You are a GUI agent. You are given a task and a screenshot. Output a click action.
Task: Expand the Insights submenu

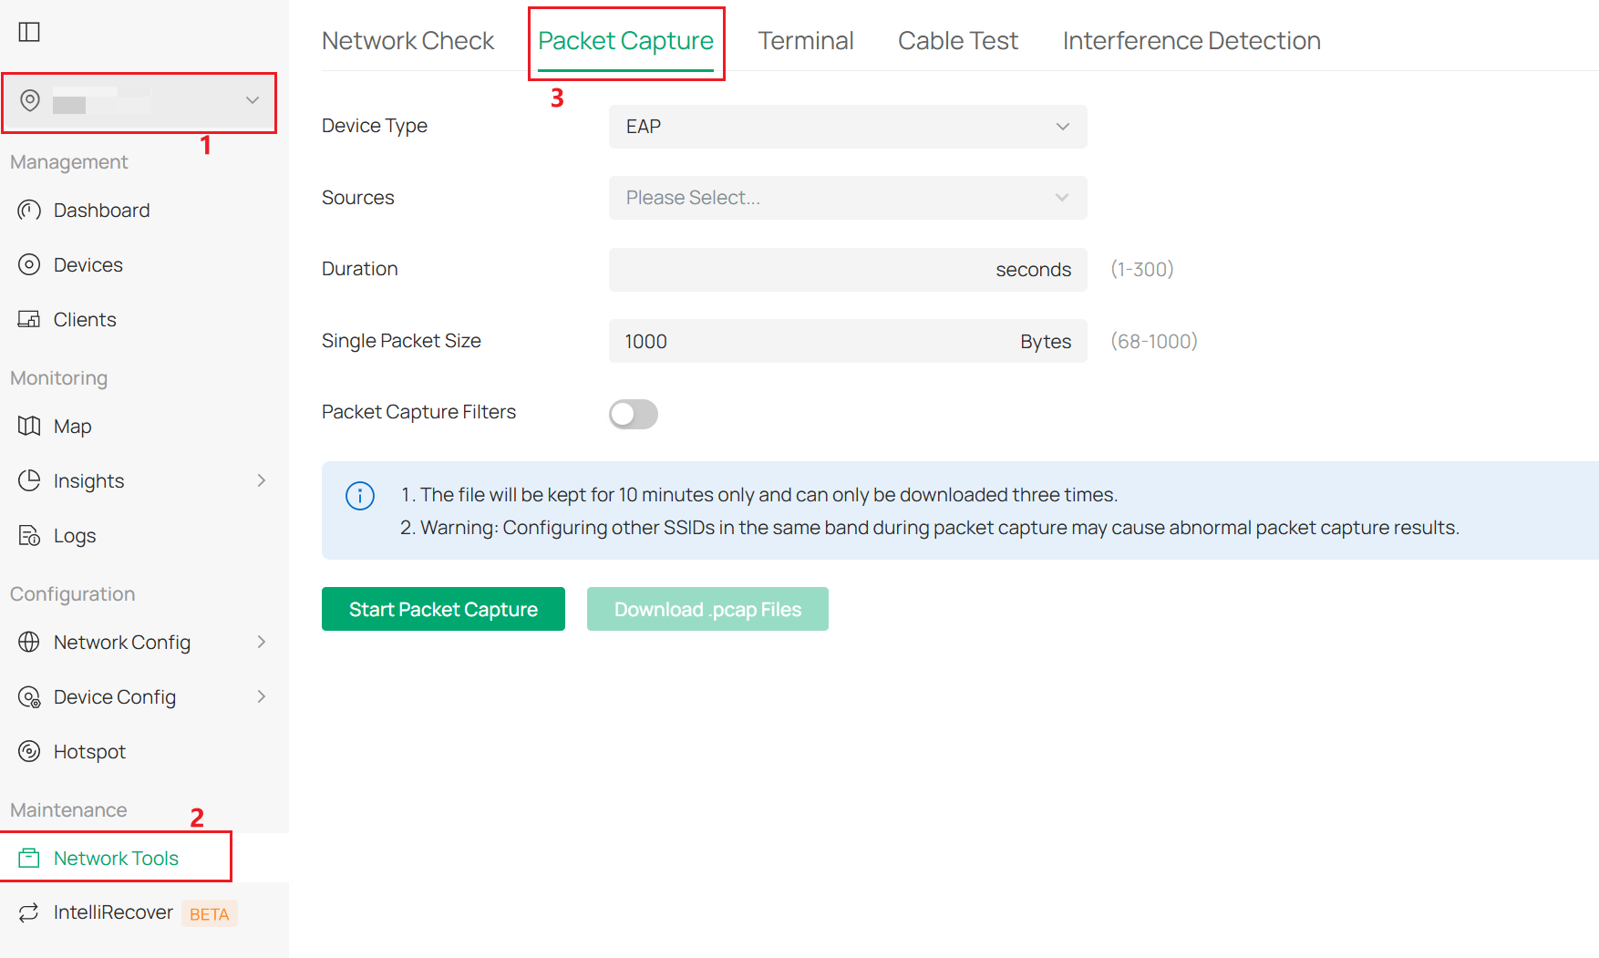88,480
